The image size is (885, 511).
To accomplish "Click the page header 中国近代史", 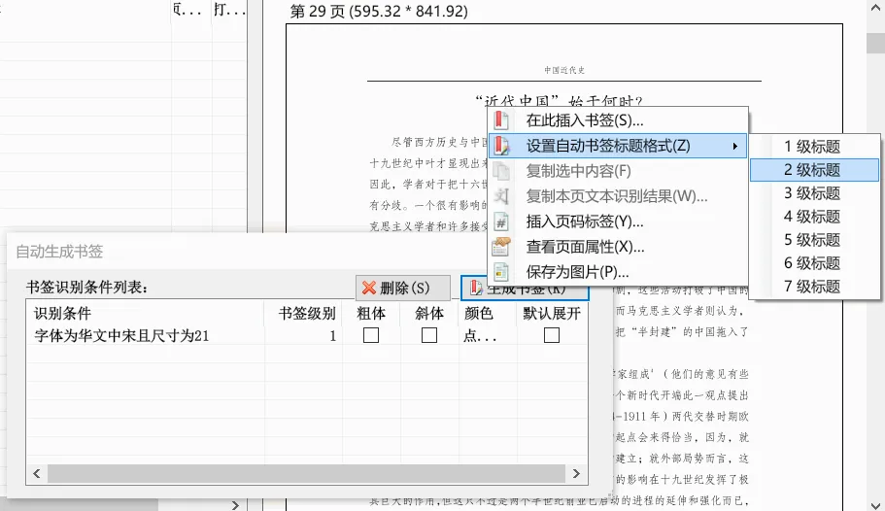I will point(563,70).
